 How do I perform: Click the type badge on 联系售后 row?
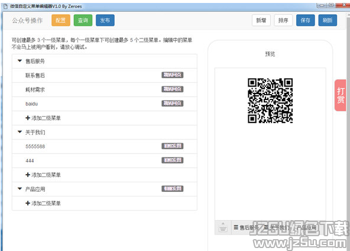point(172,75)
